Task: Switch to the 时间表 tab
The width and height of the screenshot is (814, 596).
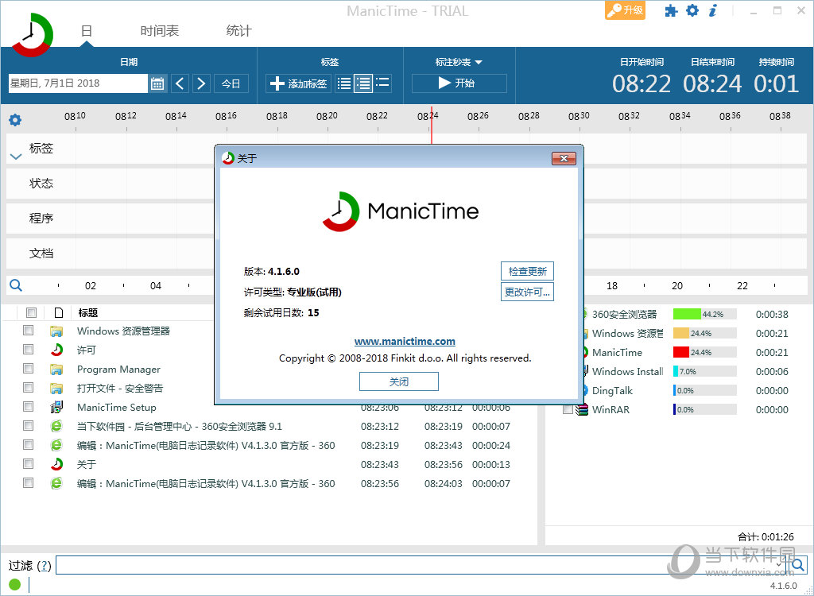Action: [x=159, y=31]
